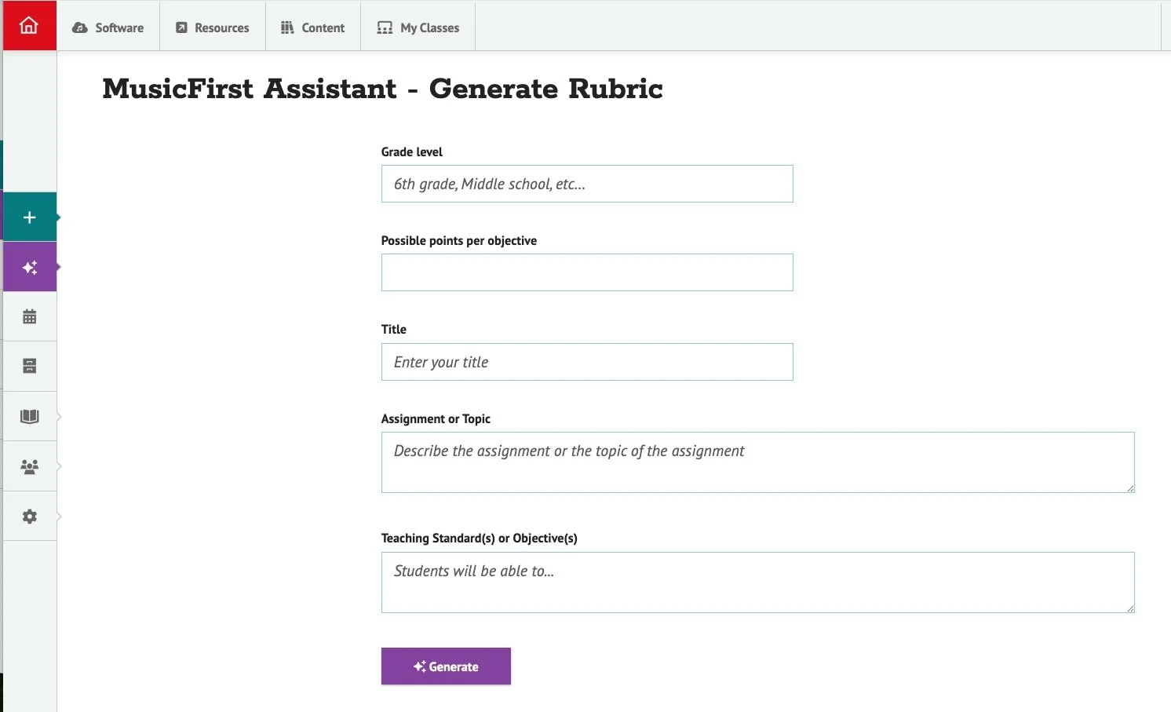Click the Assignment or Topic resize handle
Image resolution: width=1171 pixels, height=712 pixels.
pos(1130,488)
